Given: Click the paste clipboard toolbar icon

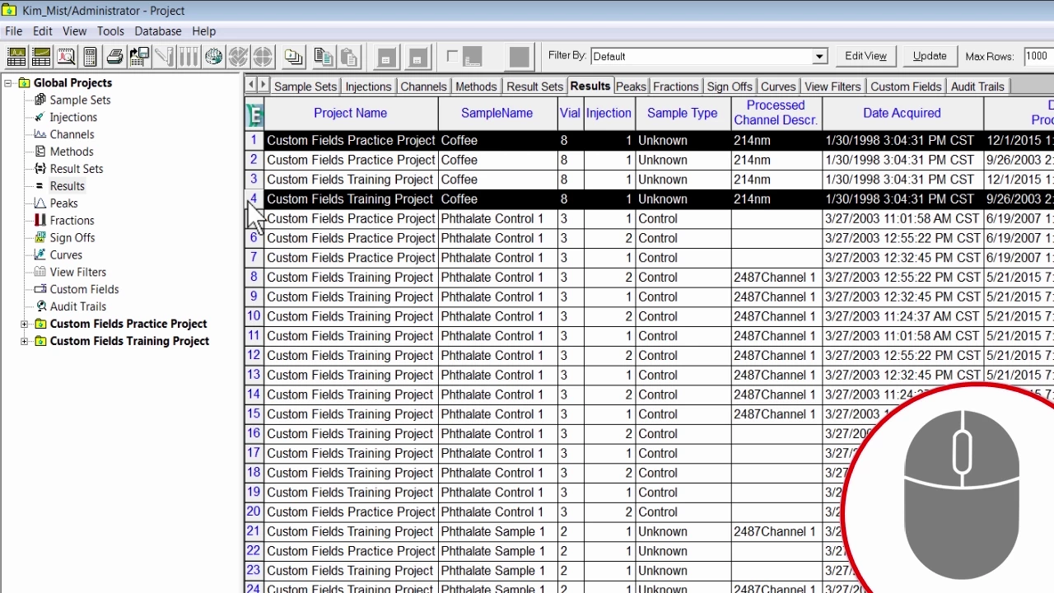Looking at the screenshot, I should [349, 57].
